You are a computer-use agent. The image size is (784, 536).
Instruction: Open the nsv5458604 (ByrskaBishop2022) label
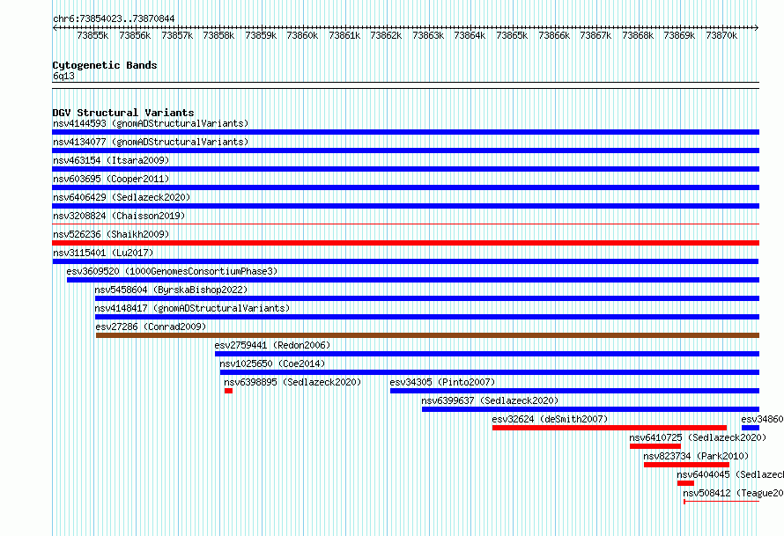click(171, 290)
